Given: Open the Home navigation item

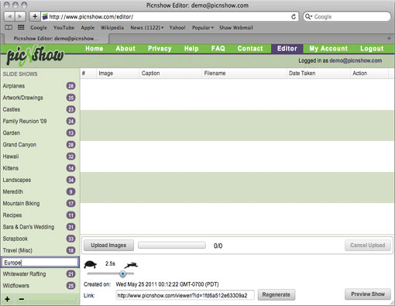Looking at the screenshot, I should tap(94, 49).
